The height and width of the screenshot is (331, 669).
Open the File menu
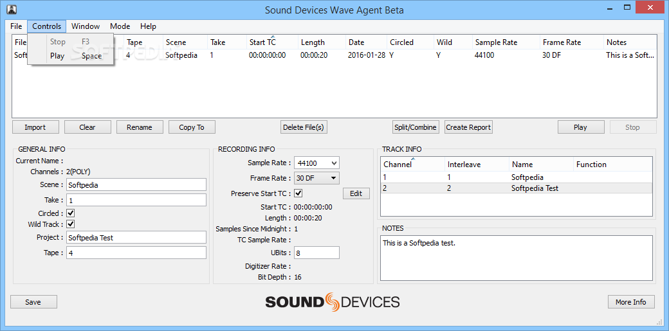click(x=16, y=26)
